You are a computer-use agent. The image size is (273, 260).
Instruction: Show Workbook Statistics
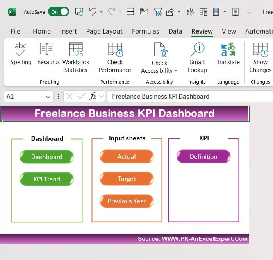point(76,57)
